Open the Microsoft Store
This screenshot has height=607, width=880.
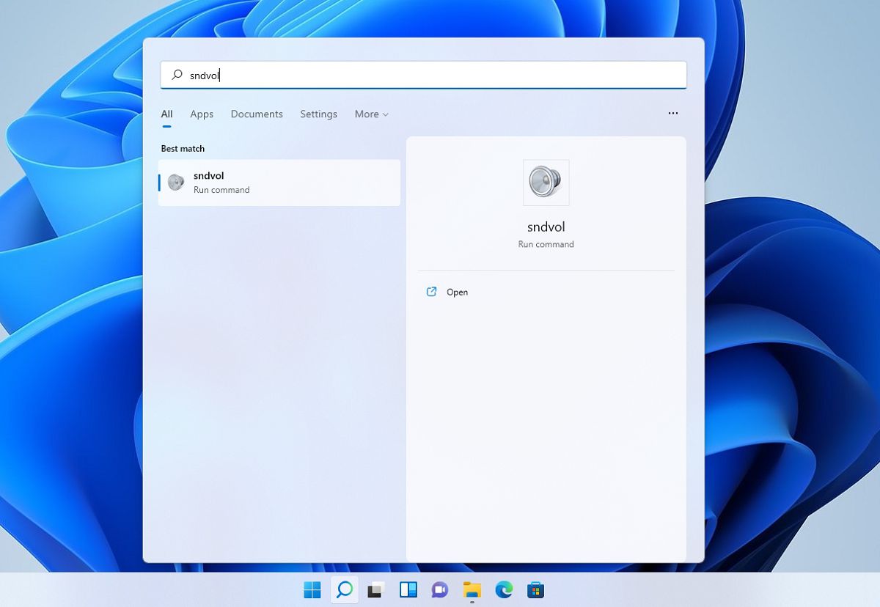coord(534,589)
